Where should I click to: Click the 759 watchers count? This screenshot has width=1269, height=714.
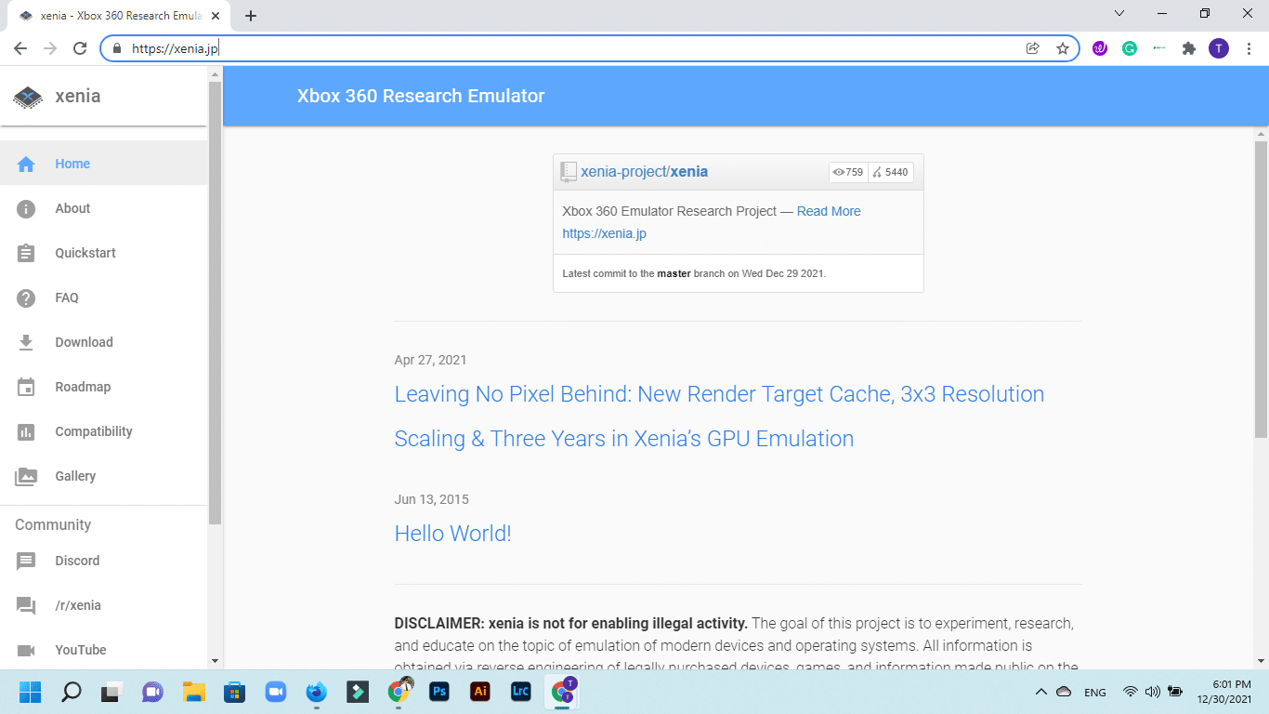point(848,172)
